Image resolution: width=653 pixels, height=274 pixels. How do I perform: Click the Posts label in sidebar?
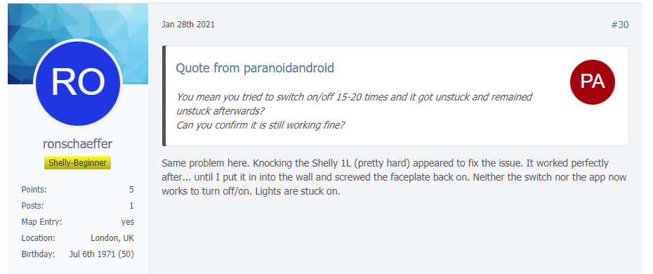tap(32, 206)
